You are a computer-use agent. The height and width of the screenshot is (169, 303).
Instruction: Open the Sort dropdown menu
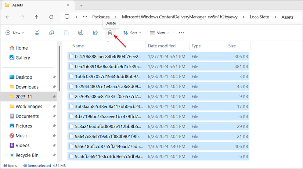pos(132,33)
